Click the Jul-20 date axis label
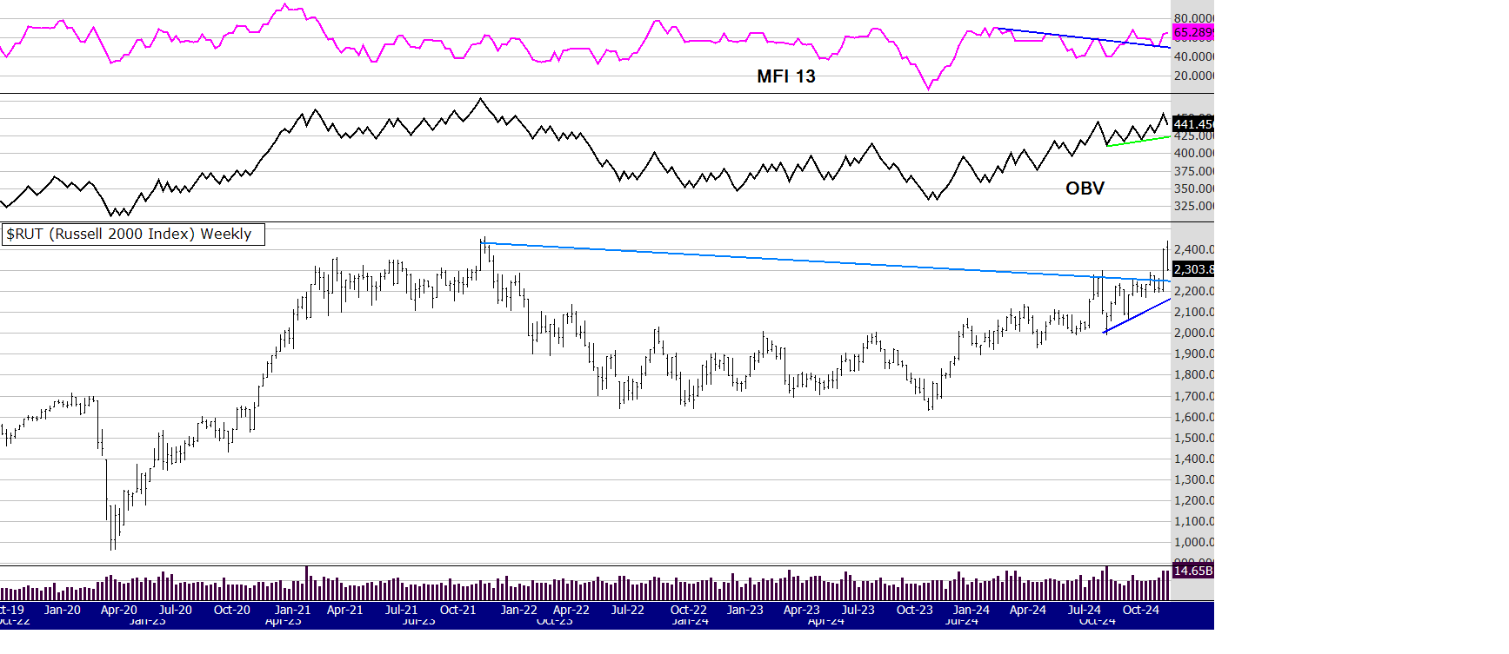Viewport: 1509px width, 654px height. [176, 610]
